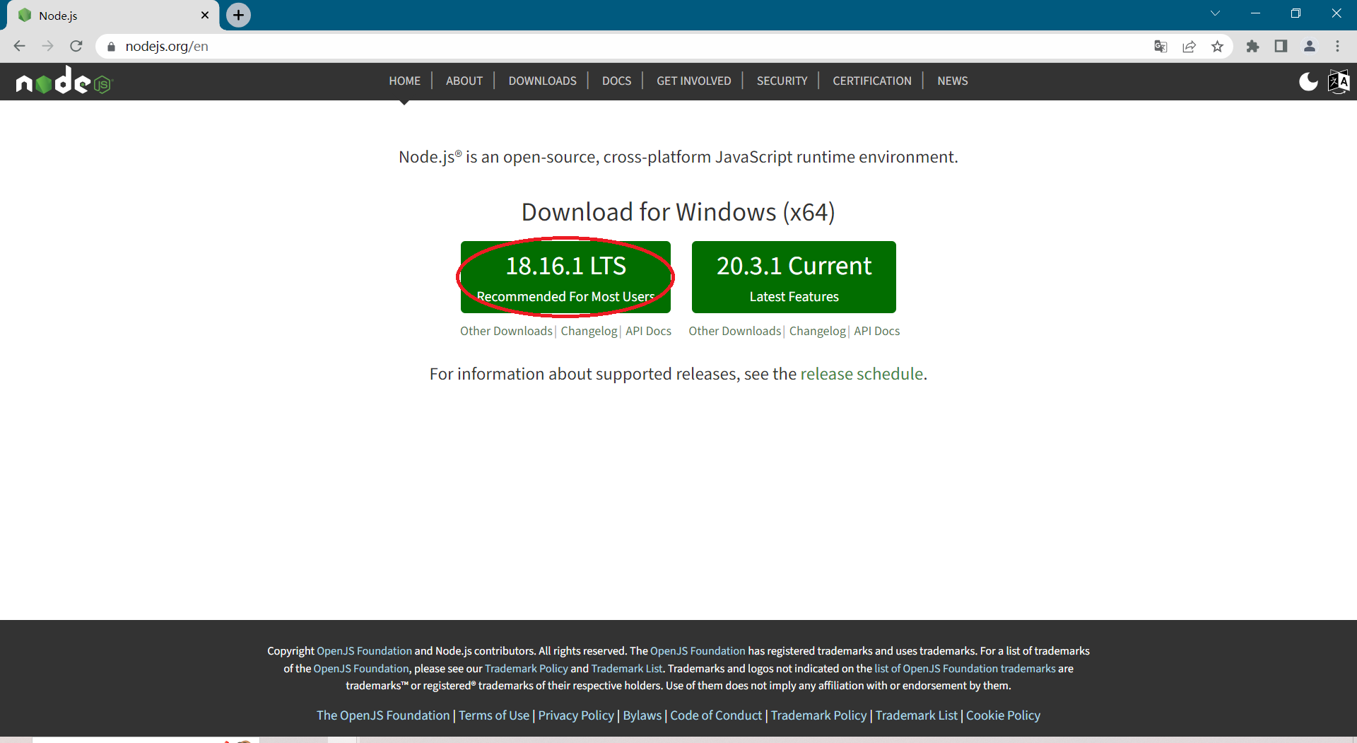The image size is (1357, 743).
Task: Close the Node.js tab
Action: 205,16
